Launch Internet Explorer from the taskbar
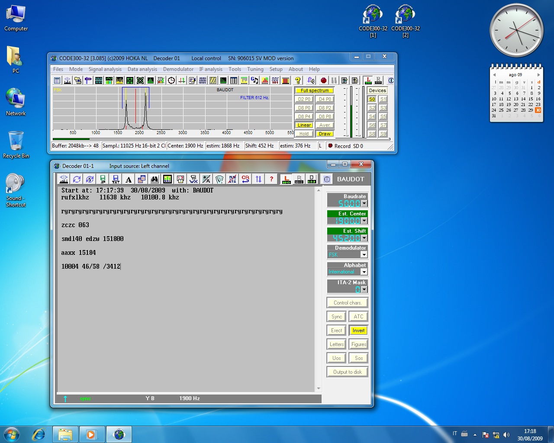The height and width of the screenshot is (443, 554). click(x=39, y=434)
